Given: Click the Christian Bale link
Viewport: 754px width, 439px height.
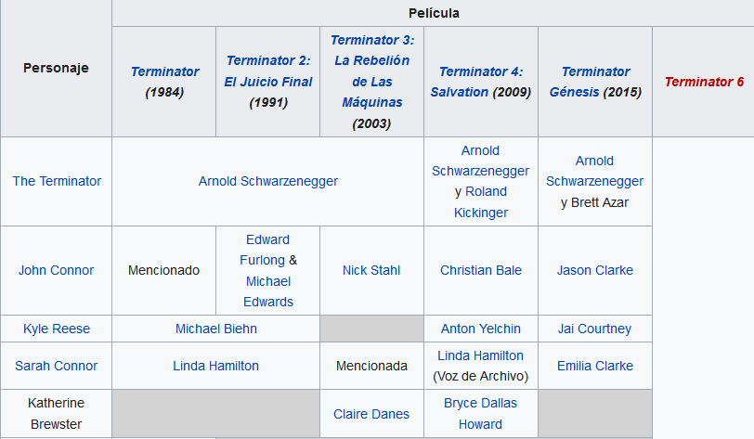Looking at the screenshot, I should [481, 270].
